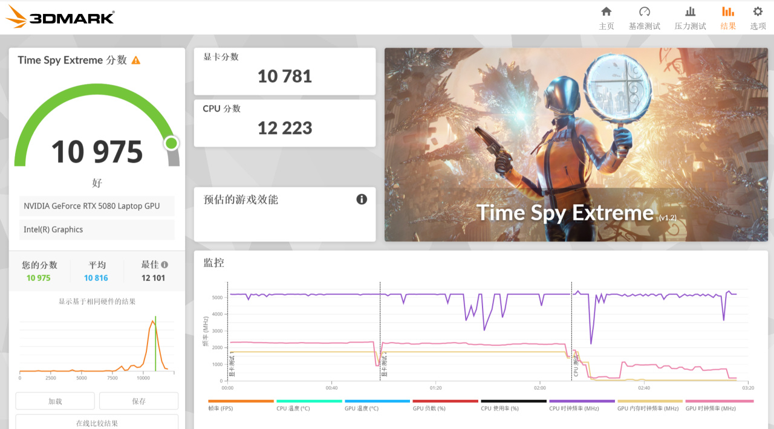Click the CPU 测试 marker in chart
Viewport: 774px width, 429px height.
(576, 365)
